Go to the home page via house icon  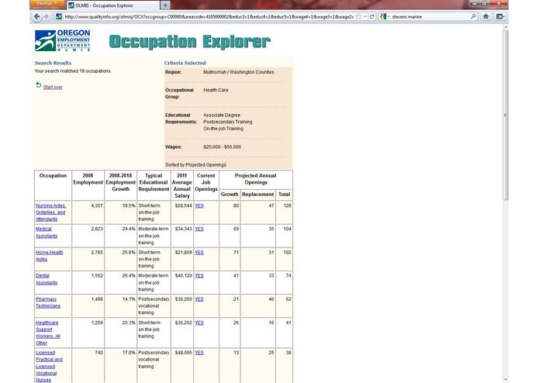tap(485, 16)
